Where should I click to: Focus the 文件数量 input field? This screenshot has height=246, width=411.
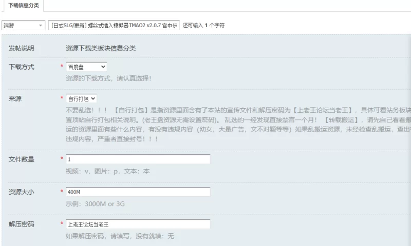point(138,159)
